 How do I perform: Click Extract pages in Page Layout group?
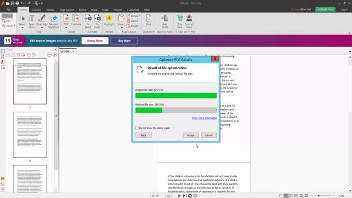[133, 26]
